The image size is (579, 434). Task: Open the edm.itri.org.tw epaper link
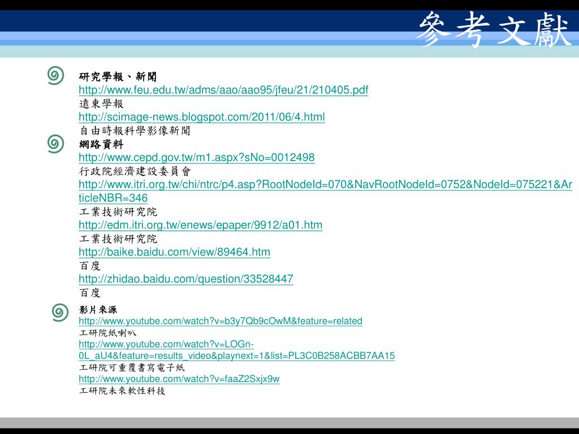point(201,225)
